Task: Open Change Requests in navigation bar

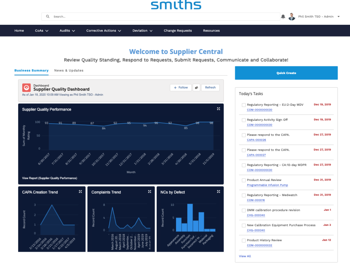Action: pos(178,31)
